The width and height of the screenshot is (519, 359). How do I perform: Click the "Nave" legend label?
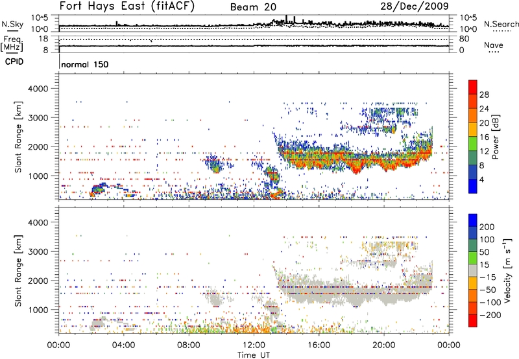click(x=494, y=45)
